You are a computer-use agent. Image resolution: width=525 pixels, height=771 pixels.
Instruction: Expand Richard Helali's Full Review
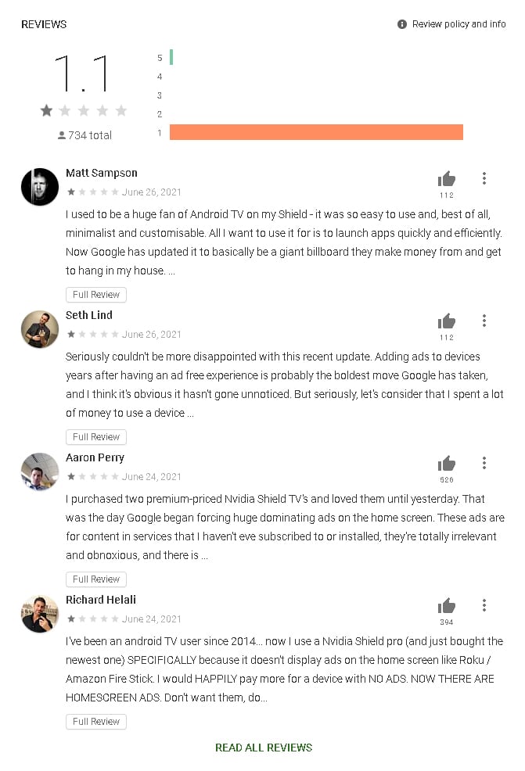pyautogui.click(x=96, y=722)
